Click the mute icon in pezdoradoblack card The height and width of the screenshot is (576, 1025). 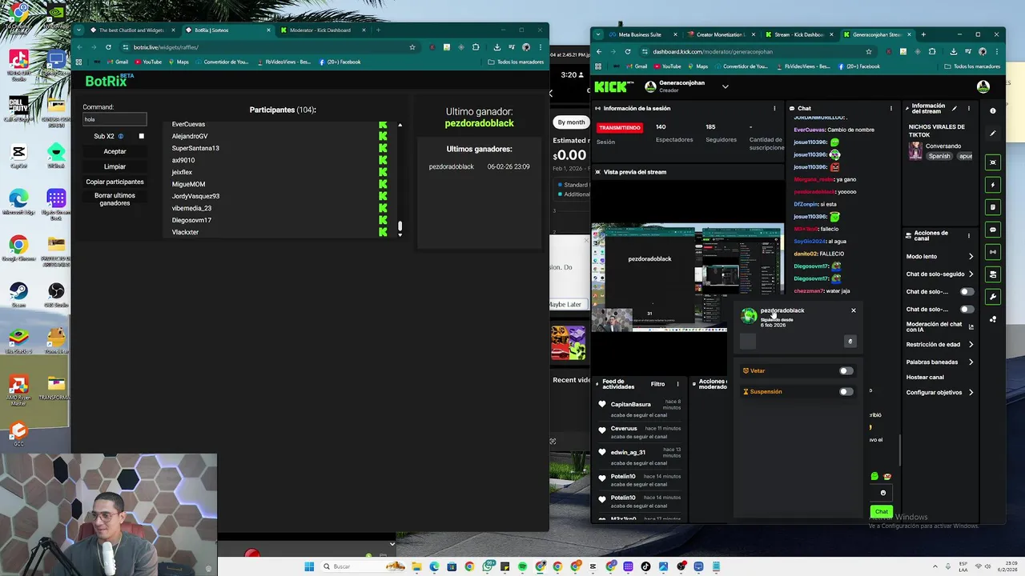(x=850, y=342)
